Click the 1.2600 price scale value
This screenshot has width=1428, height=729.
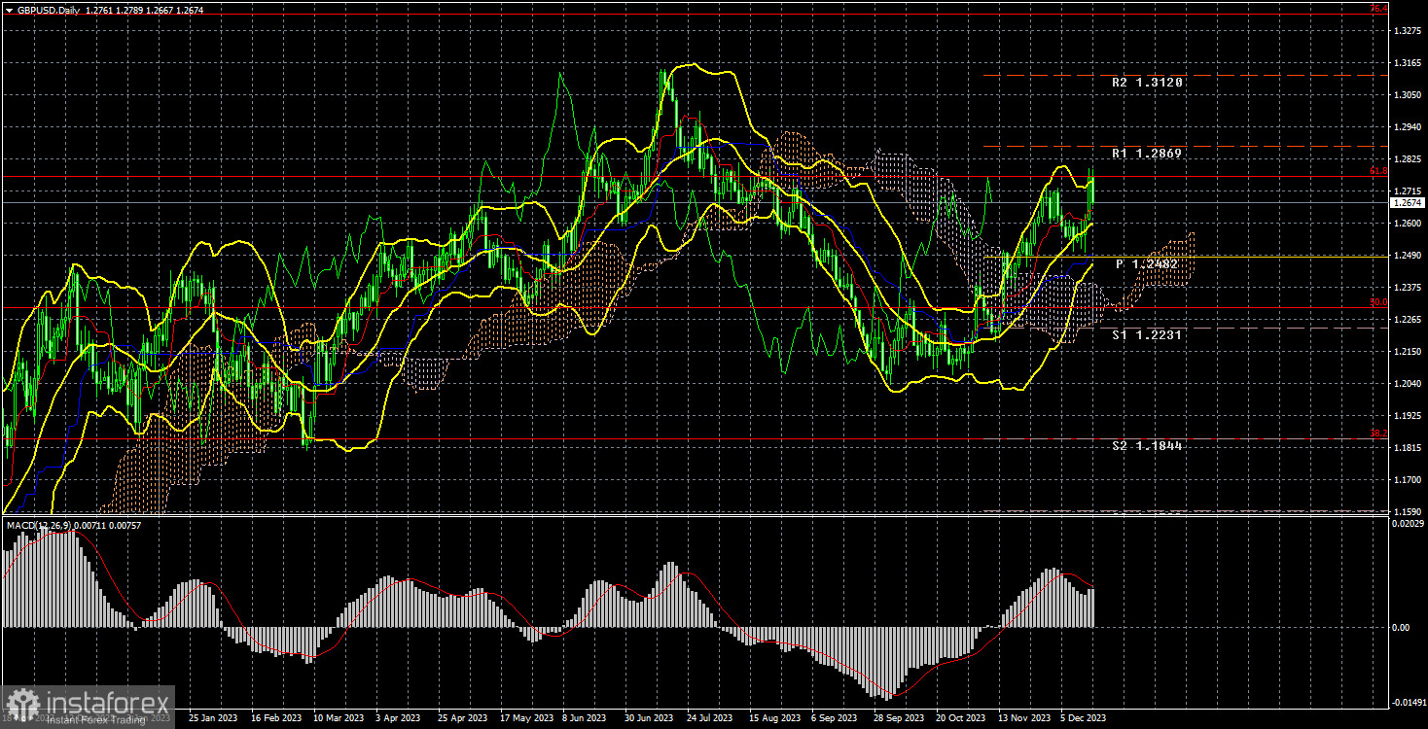coord(1406,224)
